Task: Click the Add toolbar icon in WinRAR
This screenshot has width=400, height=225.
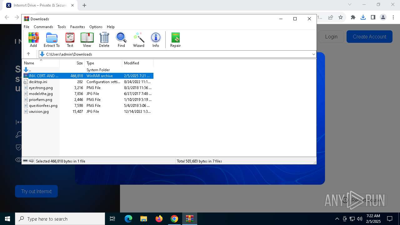Action: point(33,40)
